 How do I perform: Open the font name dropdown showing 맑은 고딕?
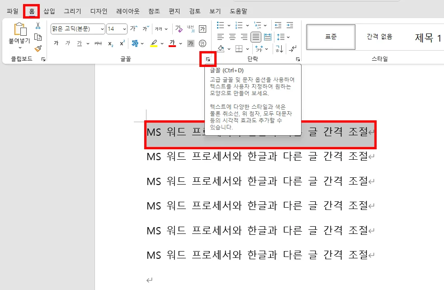click(102, 29)
